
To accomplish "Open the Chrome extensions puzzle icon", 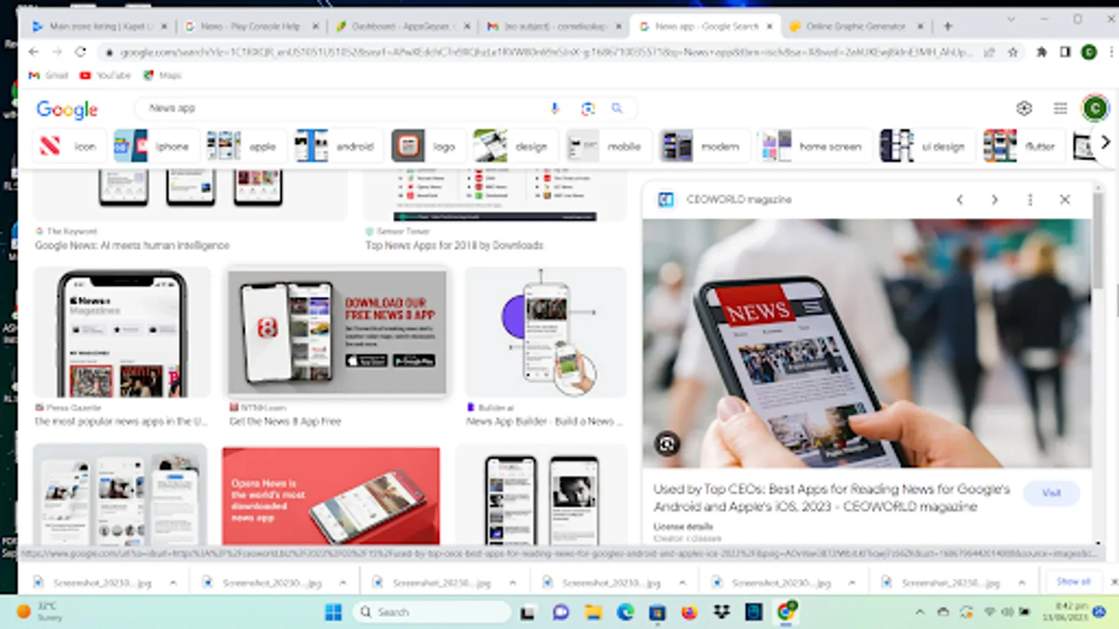I will 1041,52.
